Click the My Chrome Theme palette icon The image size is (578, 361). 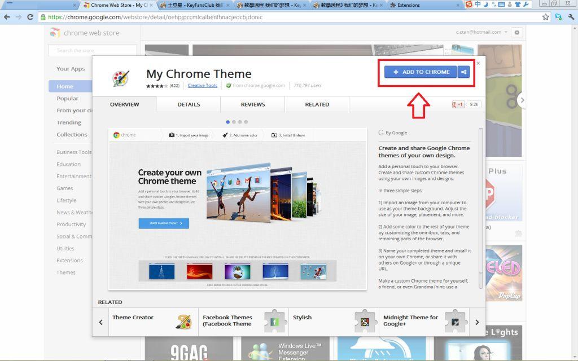[120, 78]
